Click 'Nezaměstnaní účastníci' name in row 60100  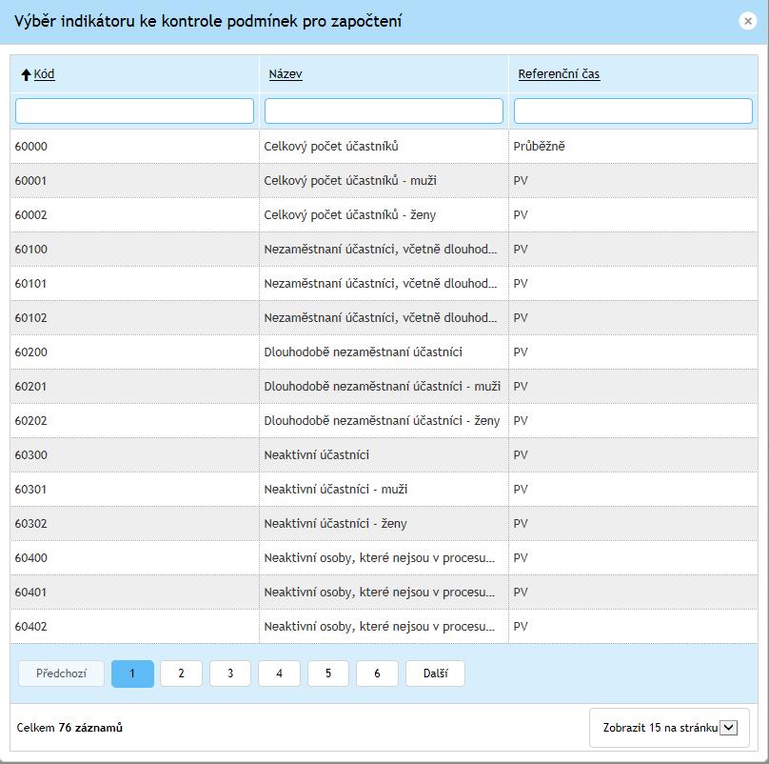click(x=380, y=250)
